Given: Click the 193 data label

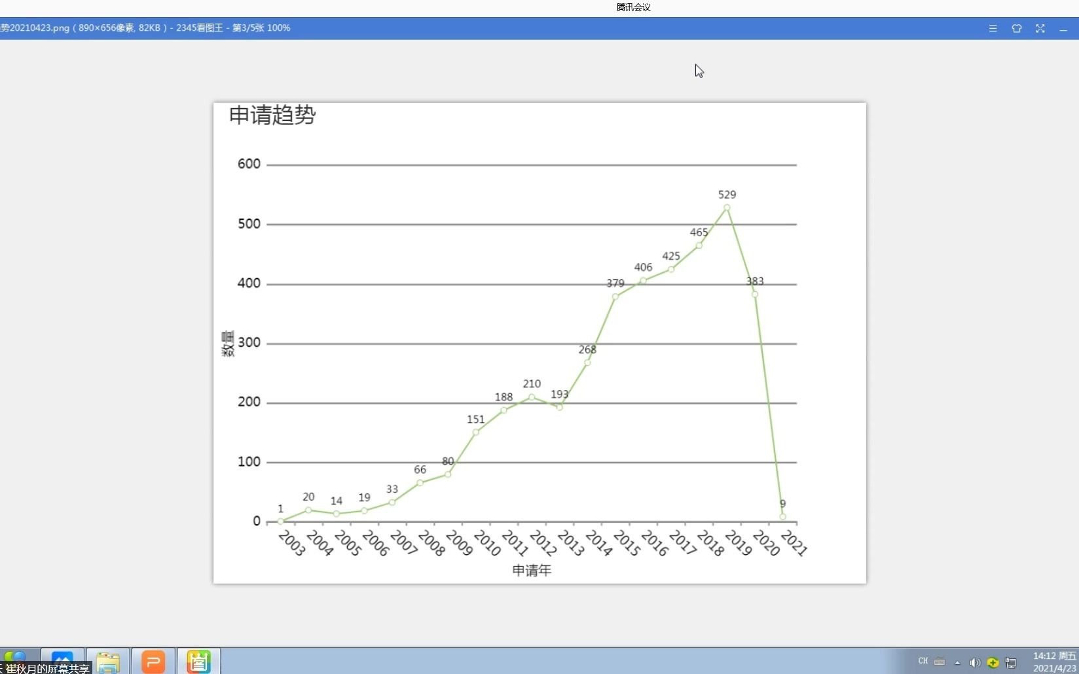Looking at the screenshot, I should [559, 394].
